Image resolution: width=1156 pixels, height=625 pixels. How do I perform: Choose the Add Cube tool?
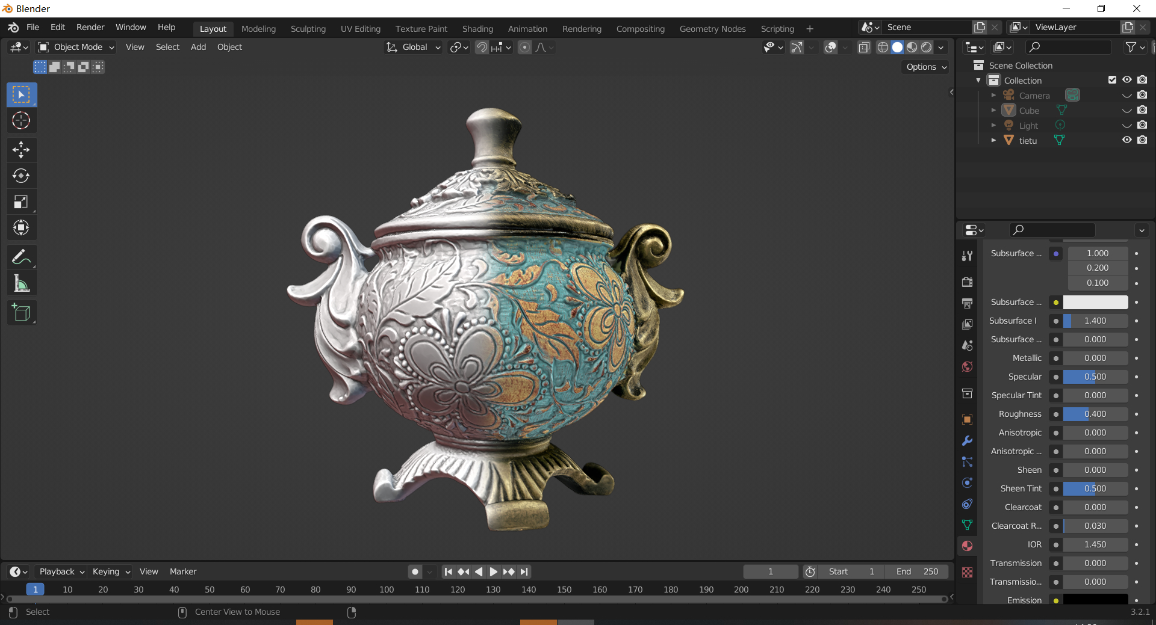21,312
